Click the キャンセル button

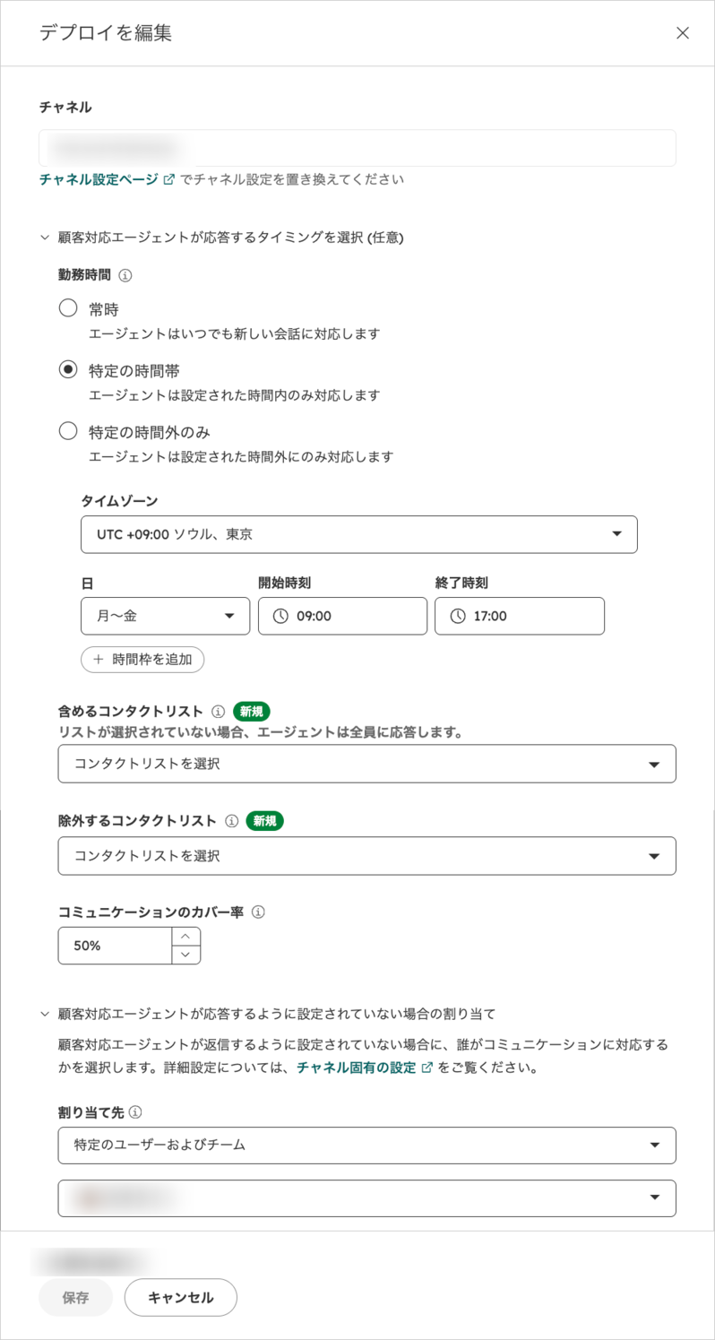pyautogui.click(x=181, y=1297)
